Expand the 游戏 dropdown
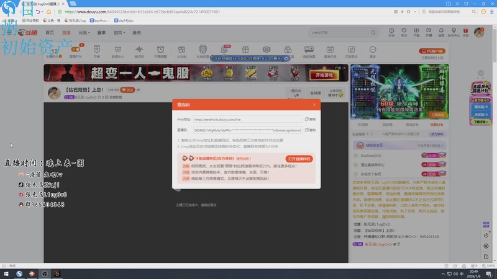The image size is (497, 279). (119, 33)
